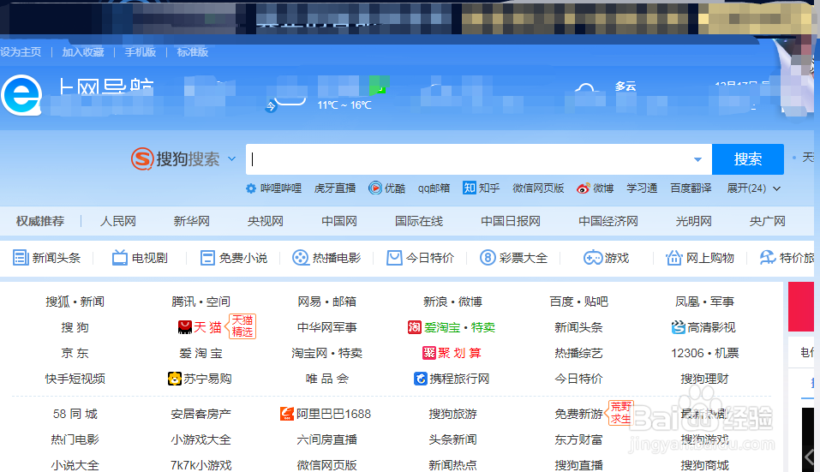
Task: Click the 11℃ ~ 16℃ weather text
Action: tap(344, 105)
